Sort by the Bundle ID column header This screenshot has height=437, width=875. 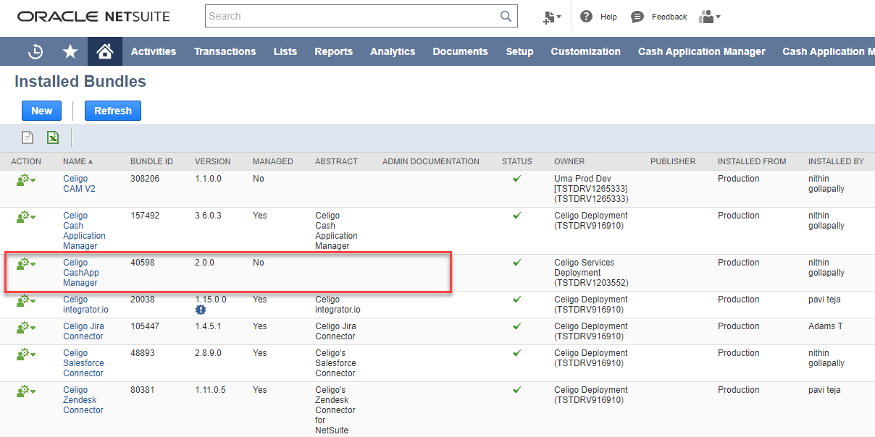(151, 161)
